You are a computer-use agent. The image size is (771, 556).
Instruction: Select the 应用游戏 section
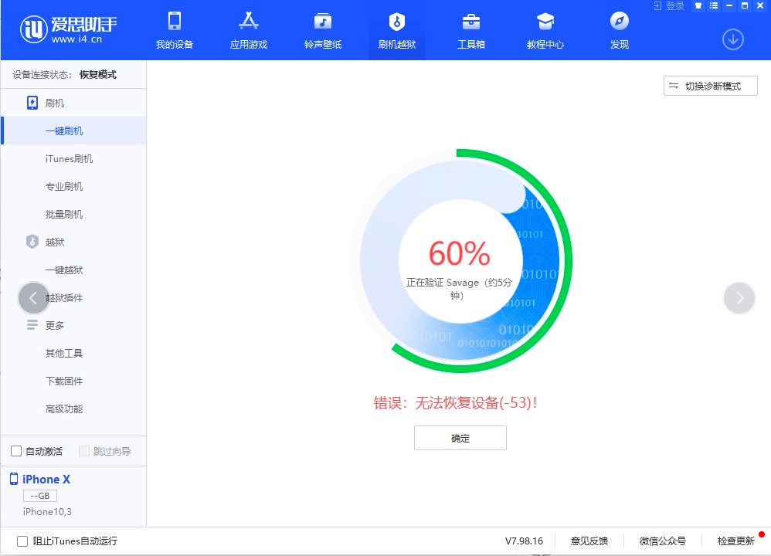[x=247, y=31]
